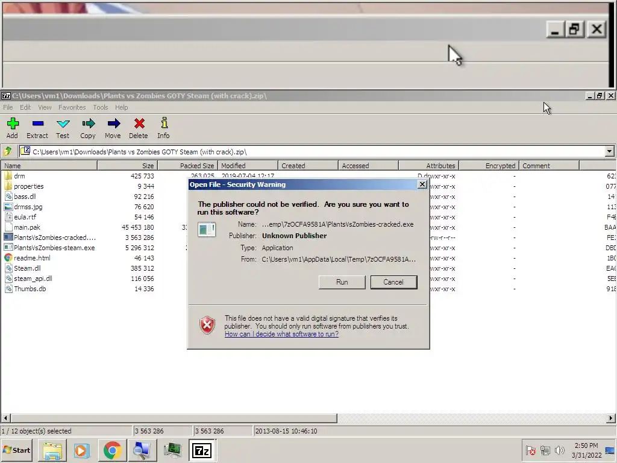
Task: Click the red Delete toolbar icon
Action: [x=139, y=124]
